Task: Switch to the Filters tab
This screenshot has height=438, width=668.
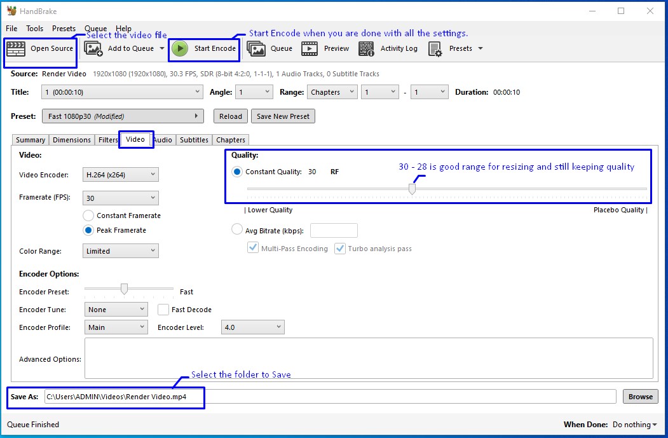Action: tap(108, 140)
